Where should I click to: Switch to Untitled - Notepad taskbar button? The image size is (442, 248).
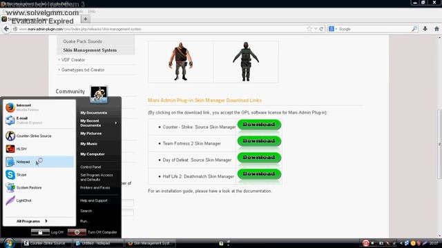click(98, 243)
